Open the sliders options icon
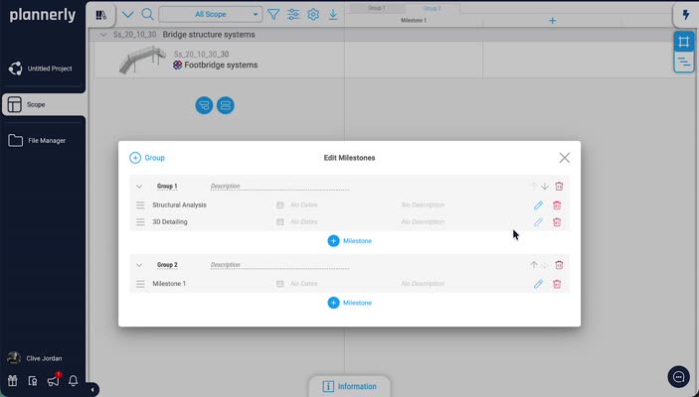 point(293,15)
